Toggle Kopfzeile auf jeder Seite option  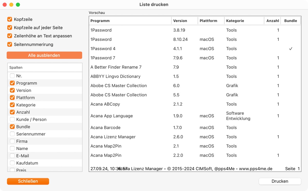coord(10,28)
